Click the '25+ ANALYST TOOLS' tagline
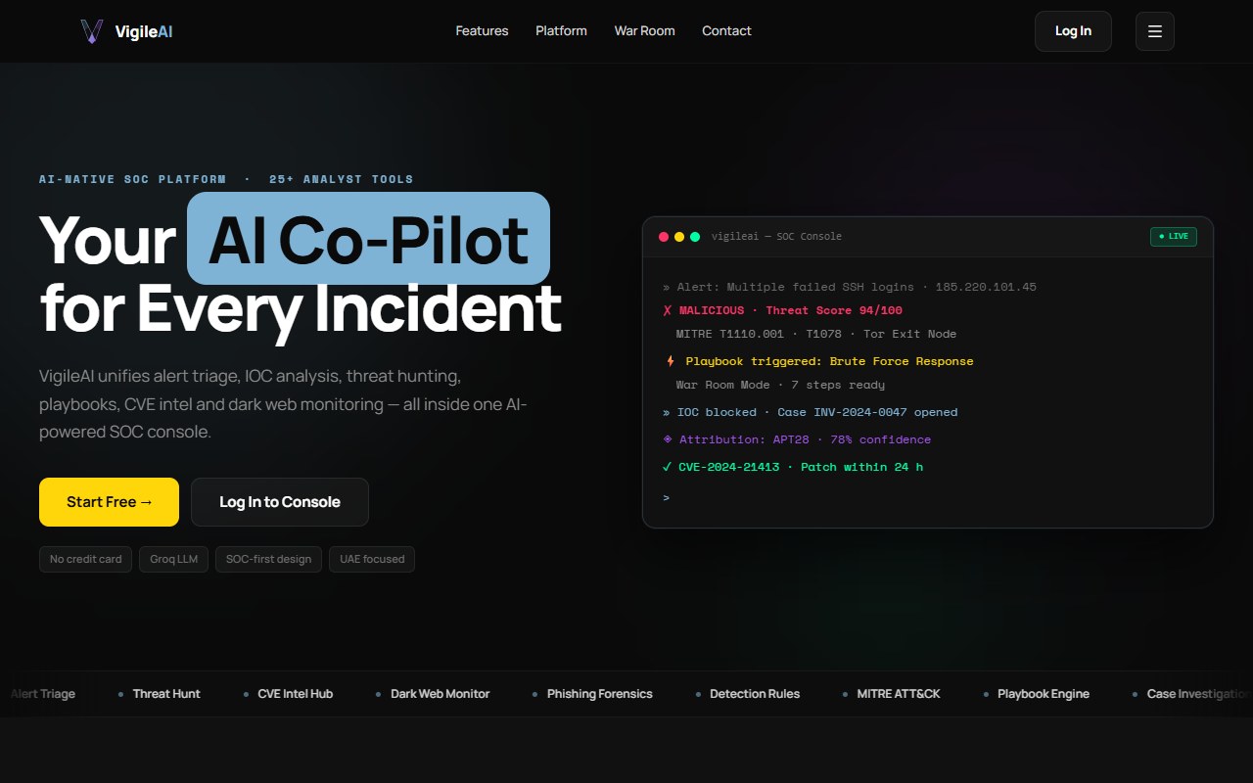Screen dimensions: 1253x783 pyautogui.click(x=341, y=179)
